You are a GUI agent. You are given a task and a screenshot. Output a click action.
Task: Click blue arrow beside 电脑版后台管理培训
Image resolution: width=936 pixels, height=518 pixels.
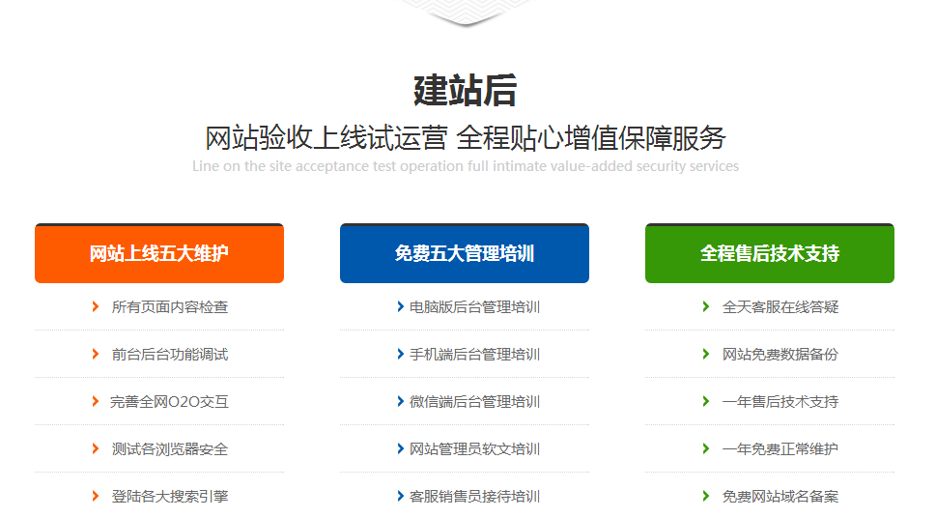pyautogui.click(x=401, y=307)
